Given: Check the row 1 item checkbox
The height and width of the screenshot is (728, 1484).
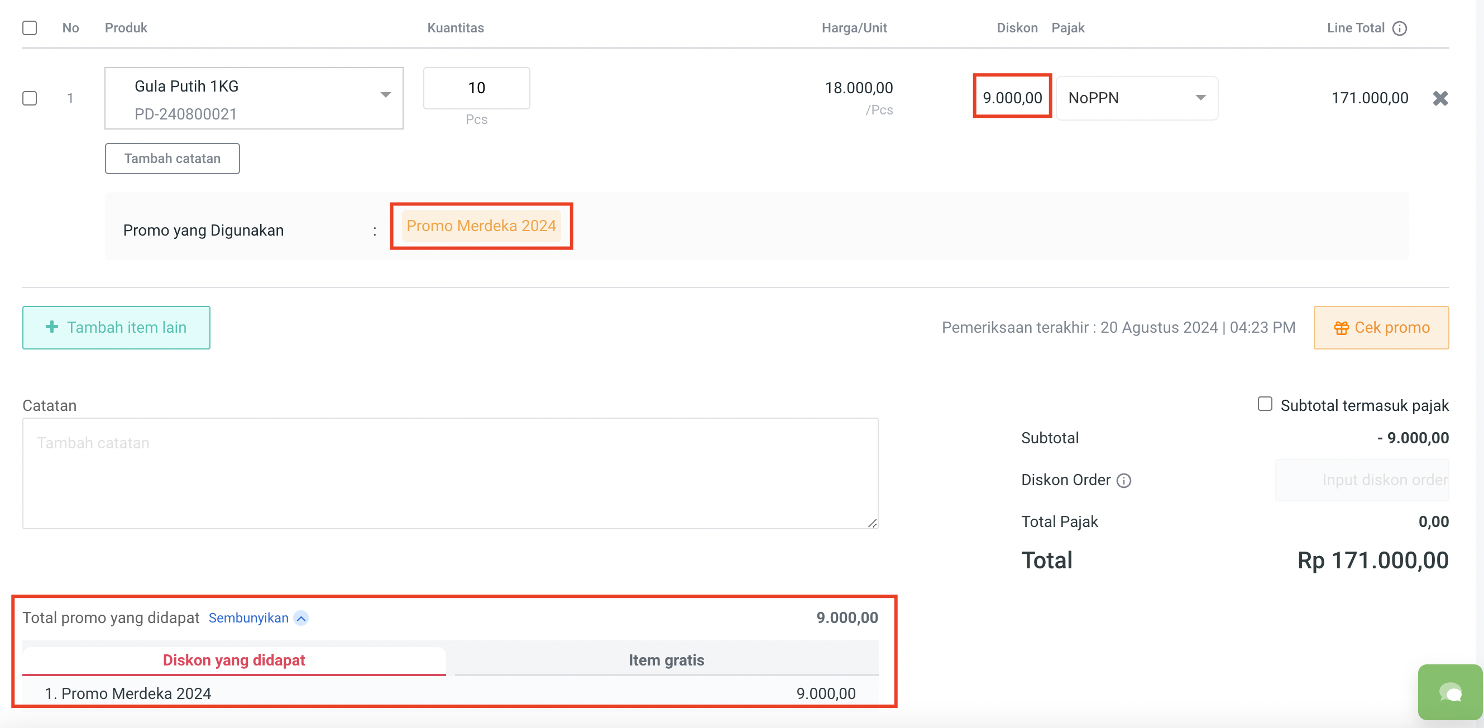Looking at the screenshot, I should [30, 98].
